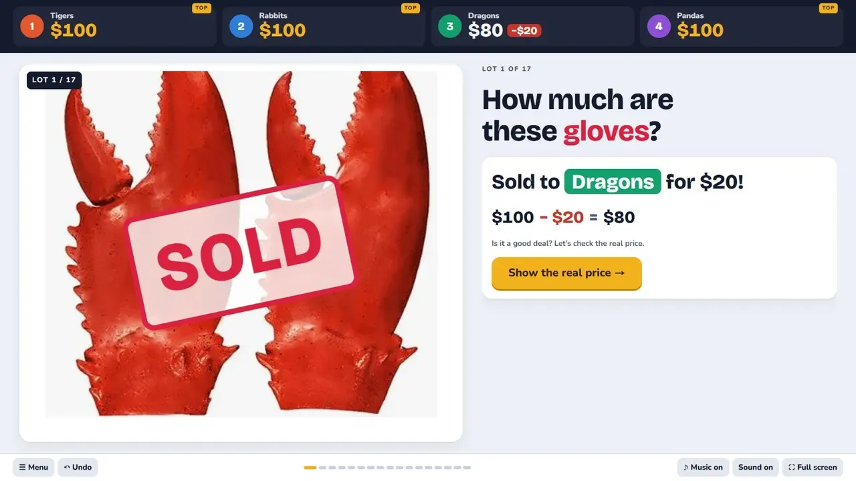Toggle the Music on setting
This screenshot has height=481, width=856.
[703, 467]
